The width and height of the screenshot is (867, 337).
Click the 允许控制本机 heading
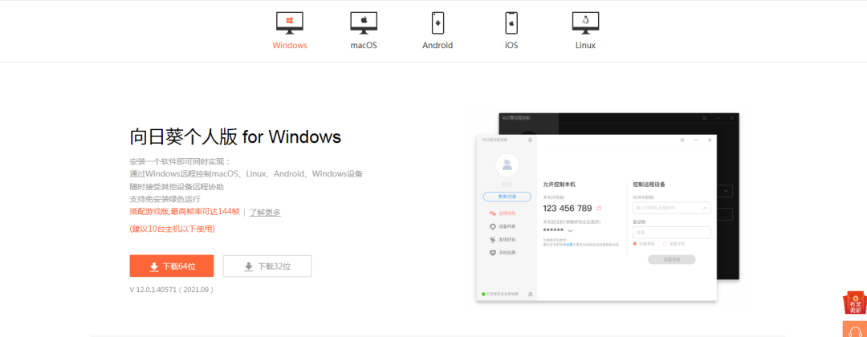(560, 185)
